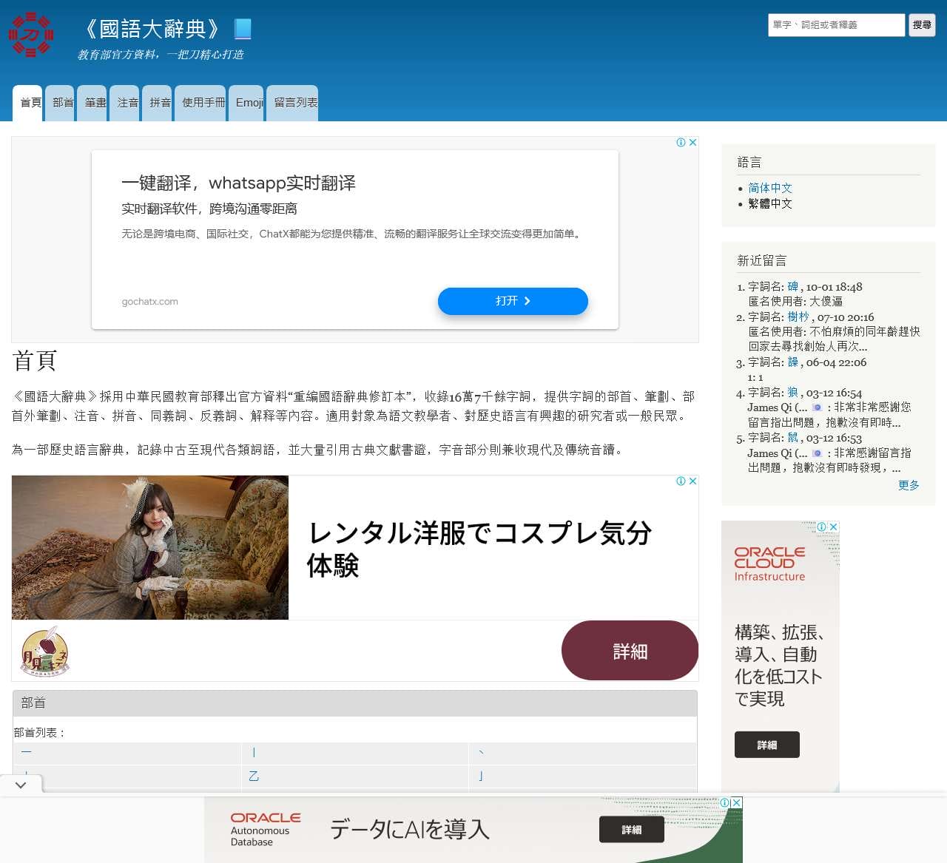Close the bottom Oracle Database banner
This screenshot has width=947, height=863.
[x=736, y=803]
